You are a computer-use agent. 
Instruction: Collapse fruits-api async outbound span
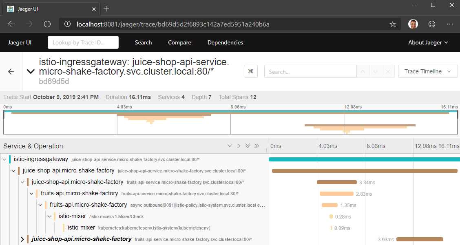click(x=40, y=205)
